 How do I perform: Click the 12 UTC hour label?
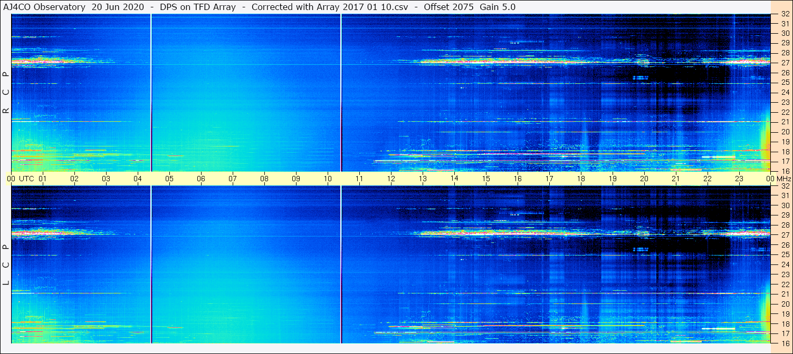[391, 179]
